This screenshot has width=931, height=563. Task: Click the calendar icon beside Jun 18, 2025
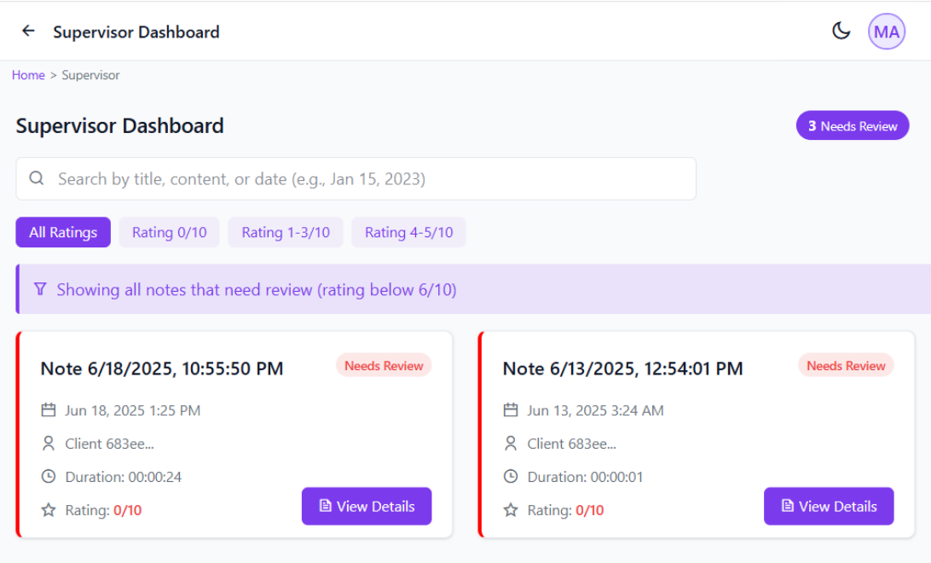49,409
